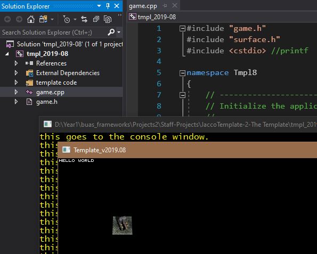Expand the game.cpp node

tap(16, 92)
